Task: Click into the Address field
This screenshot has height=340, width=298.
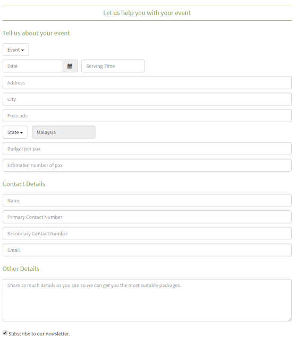Action: [x=147, y=83]
